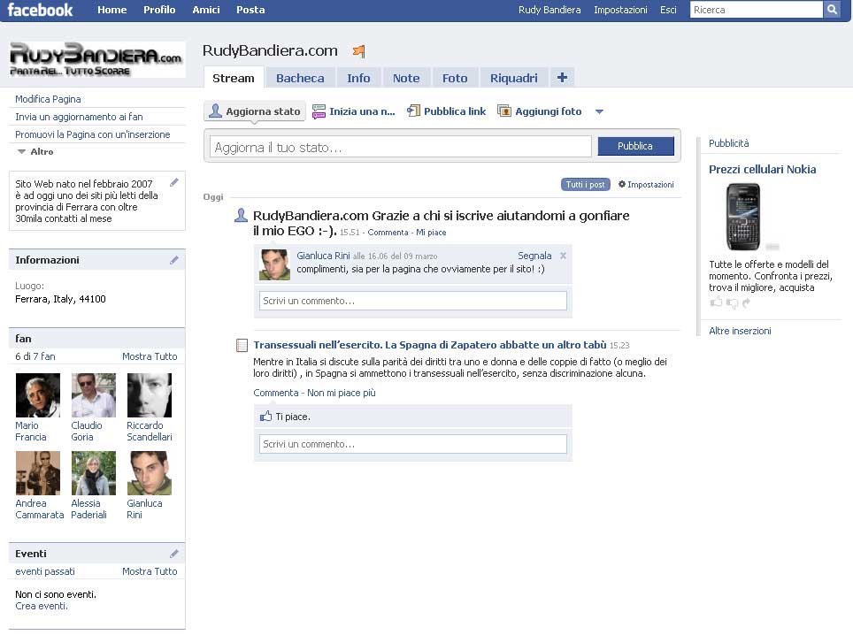
Task: Click Segnala on Gianluca Rini's comment
Action: (x=534, y=256)
